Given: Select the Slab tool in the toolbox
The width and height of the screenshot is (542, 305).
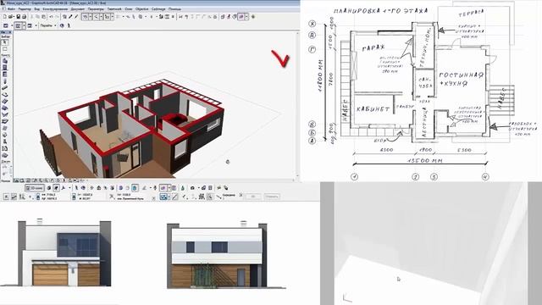Looking at the screenshot, I should [5, 95].
